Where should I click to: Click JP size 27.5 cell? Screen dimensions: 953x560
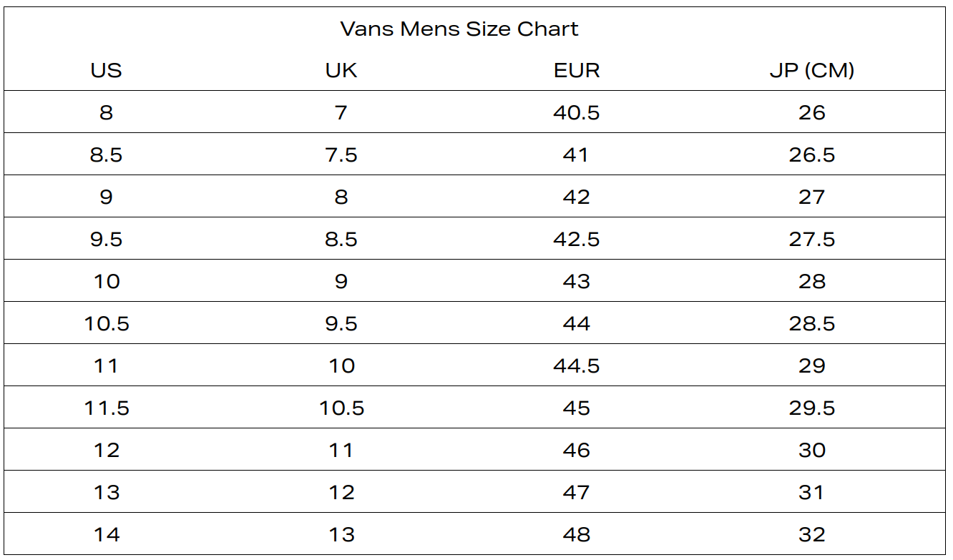[x=812, y=239]
